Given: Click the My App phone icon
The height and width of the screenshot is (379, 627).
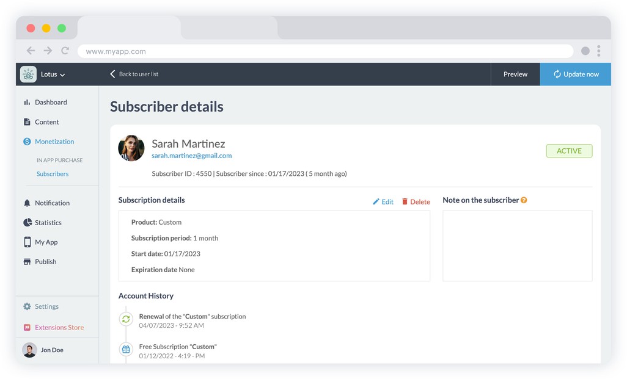Looking at the screenshot, I should (27, 242).
